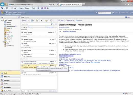Toggle flag on Cathy message
This screenshot has width=133, height=95.
click(56, 73)
